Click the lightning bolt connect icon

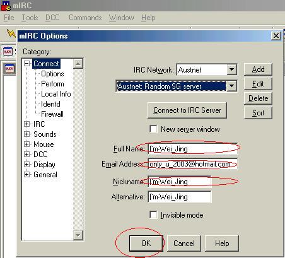11,33
